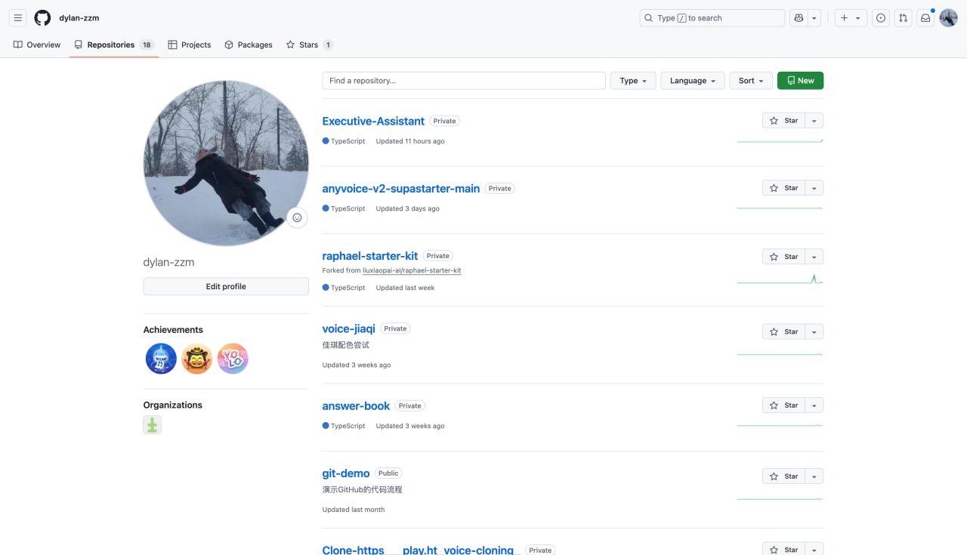
Task: Open the Copilot icon in header
Action: coord(799,18)
